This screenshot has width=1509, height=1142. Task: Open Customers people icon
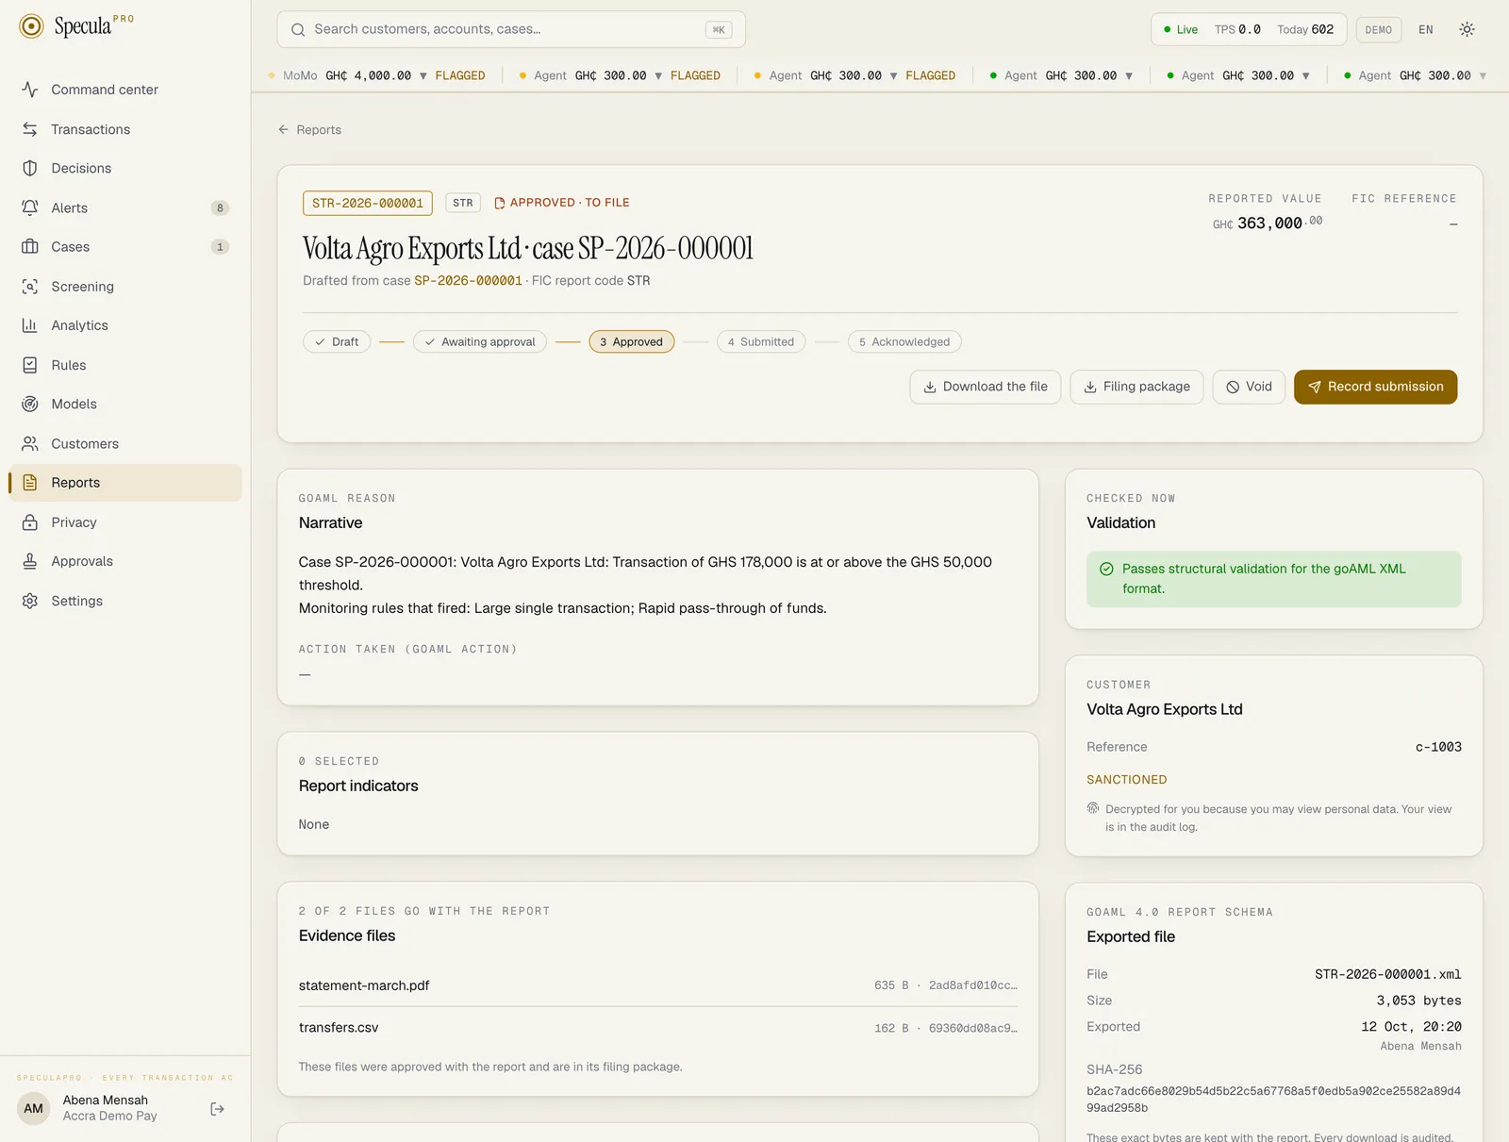30,443
